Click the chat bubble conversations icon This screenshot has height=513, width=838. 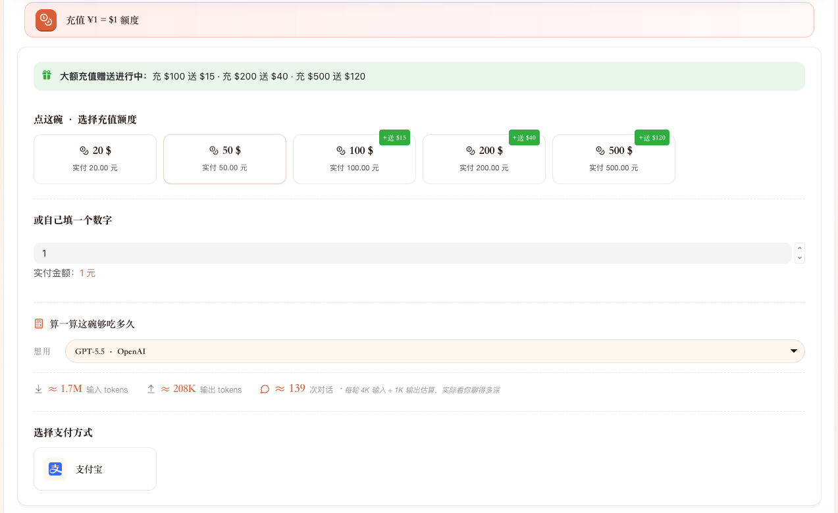point(265,389)
